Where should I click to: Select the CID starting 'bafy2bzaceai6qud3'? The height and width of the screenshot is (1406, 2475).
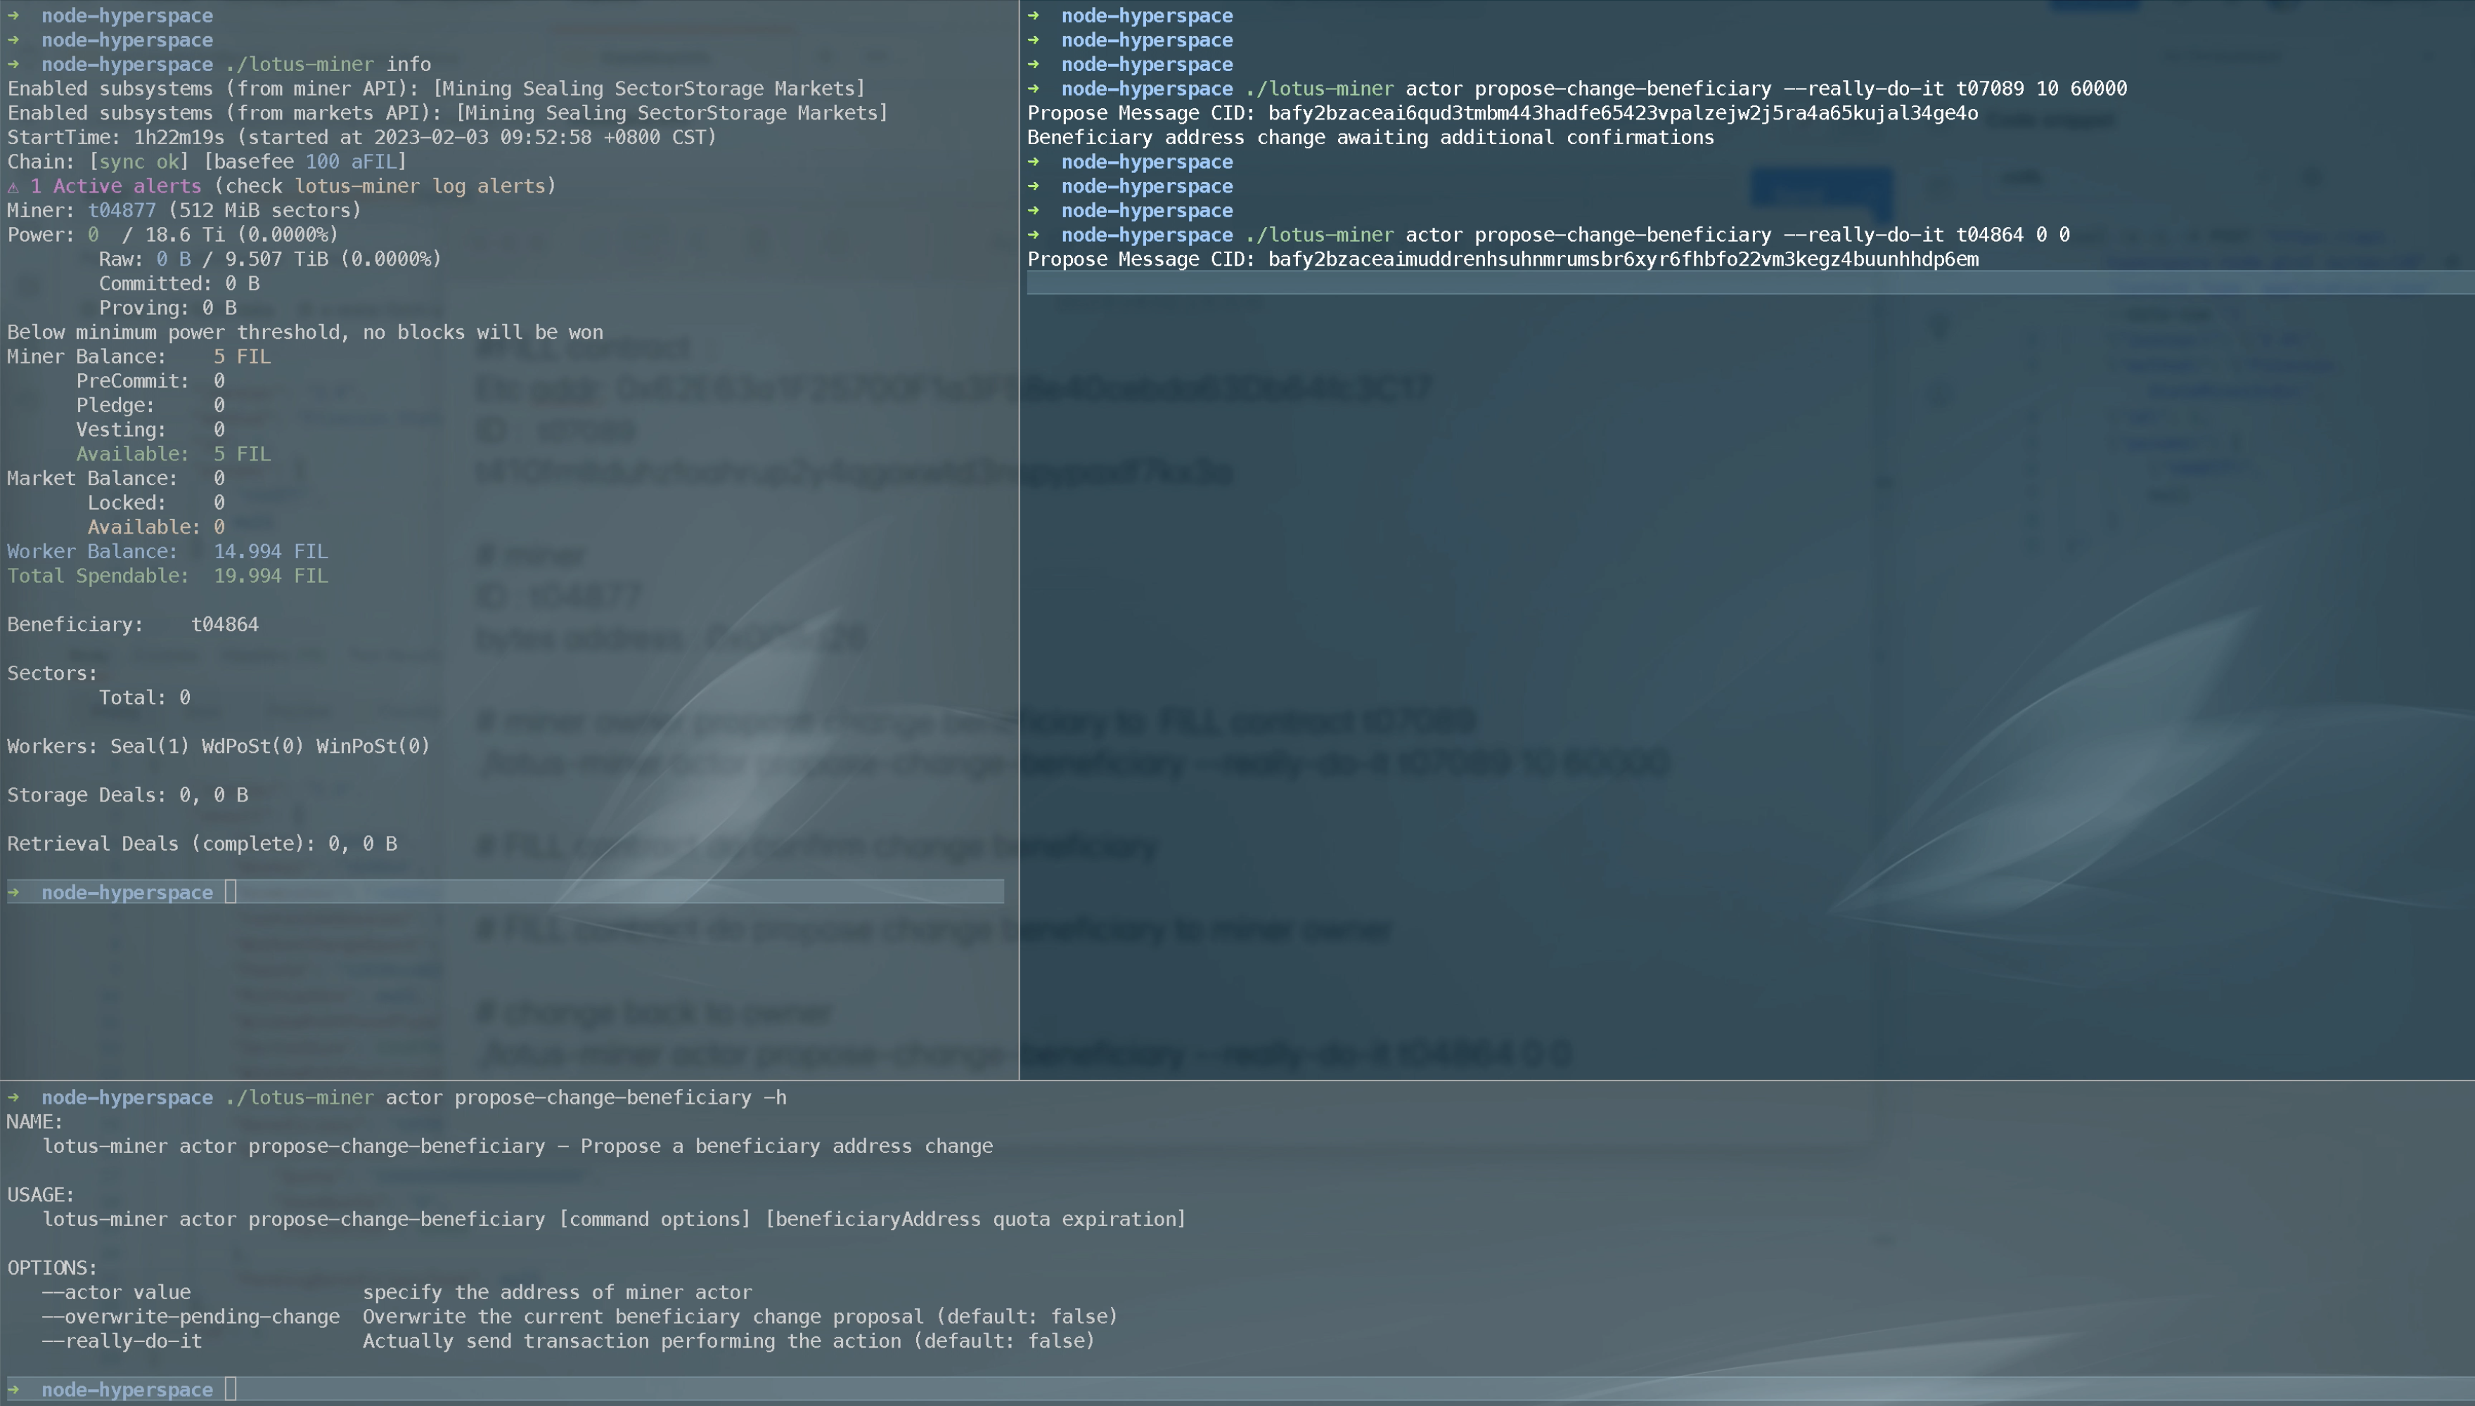1624,113
